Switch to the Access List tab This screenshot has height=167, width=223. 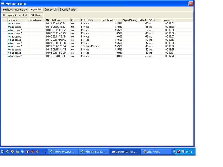coord(21,9)
